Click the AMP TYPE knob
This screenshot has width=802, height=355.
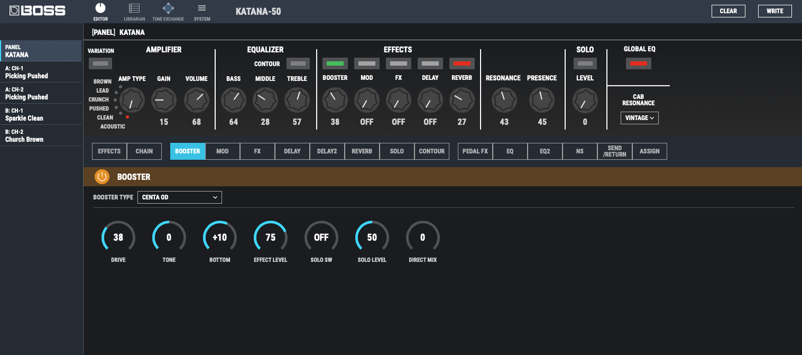tap(132, 100)
